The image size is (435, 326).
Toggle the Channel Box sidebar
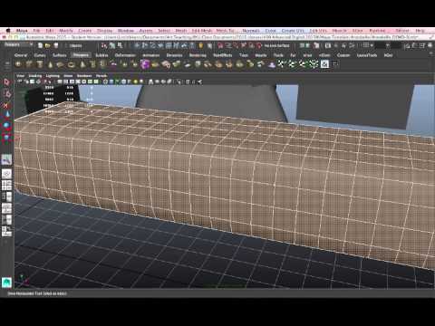(430, 45)
